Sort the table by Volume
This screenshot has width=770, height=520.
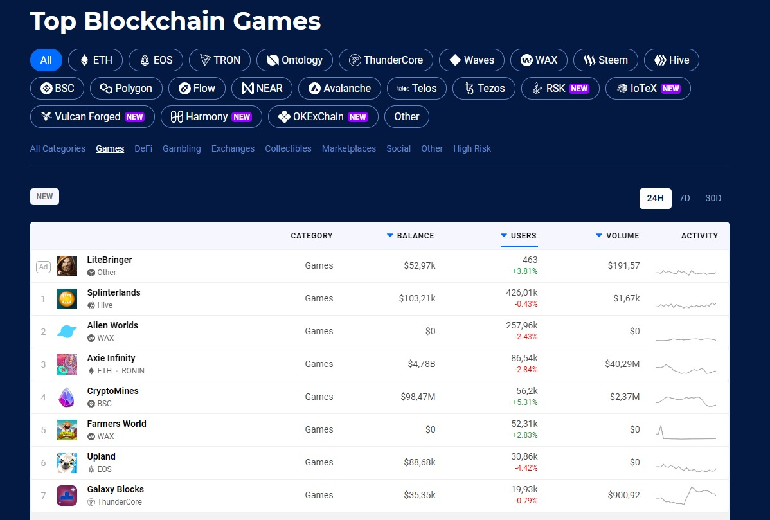617,236
